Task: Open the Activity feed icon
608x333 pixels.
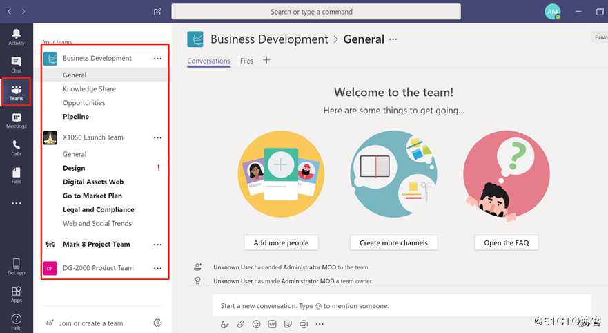Action: pyautogui.click(x=17, y=37)
